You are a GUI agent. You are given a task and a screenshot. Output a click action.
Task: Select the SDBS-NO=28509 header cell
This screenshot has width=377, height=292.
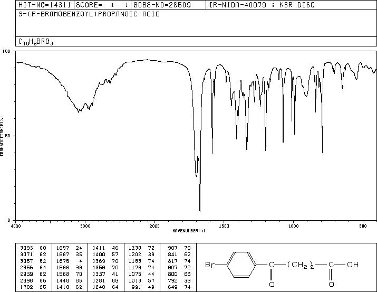tap(168, 5)
